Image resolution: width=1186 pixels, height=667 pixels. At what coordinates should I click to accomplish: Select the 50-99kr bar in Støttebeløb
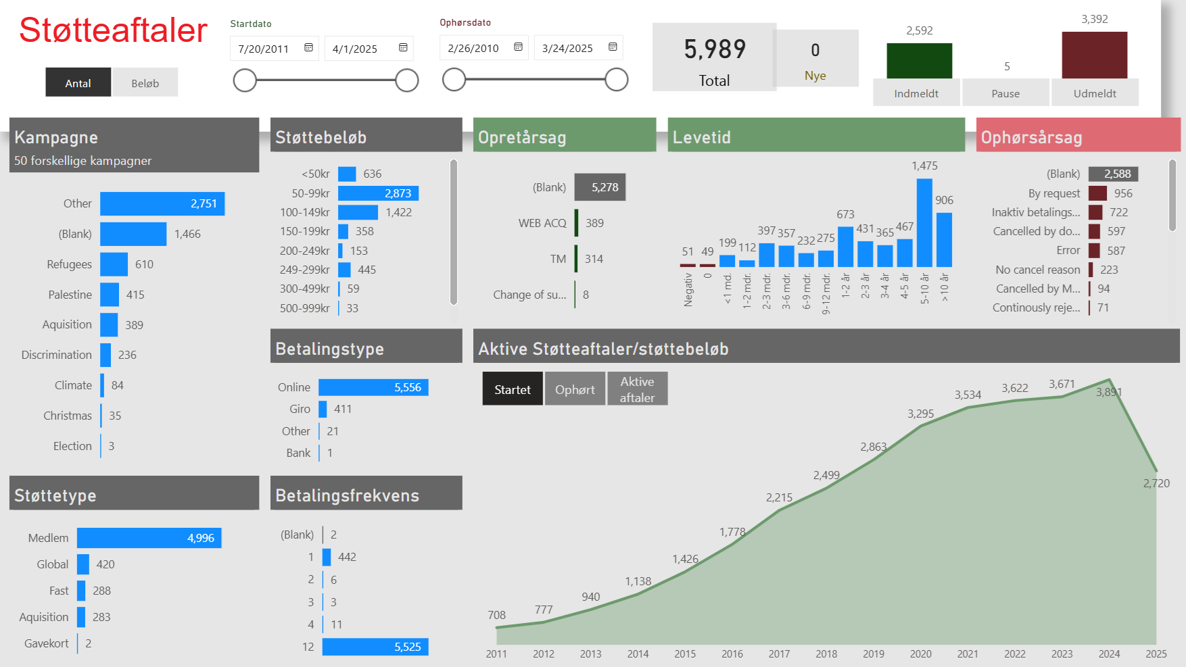[x=379, y=193]
